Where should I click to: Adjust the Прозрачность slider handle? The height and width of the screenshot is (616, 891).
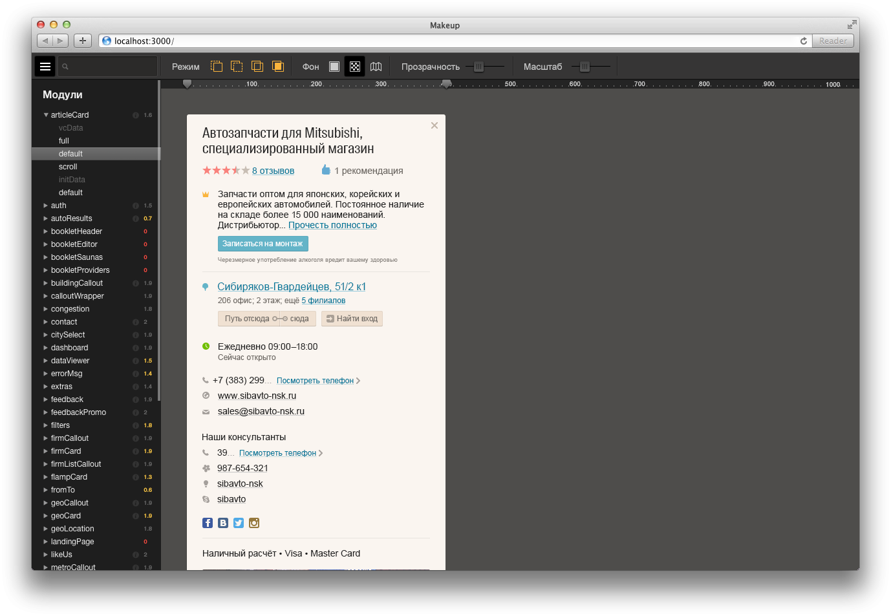point(478,67)
